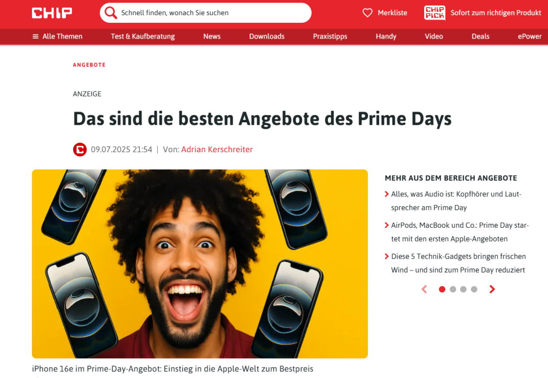Viewport: 548px width, 378px height.
Task: Open the Deals navigation item
Action: (480, 37)
